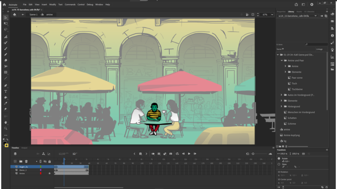The height and width of the screenshot is (189, 337).
Task: Click the yellow fill color swatch
Action: tap(6, 146)
